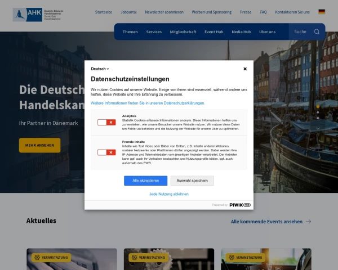The height and width of the screenshot is (270, 338).
Task: Click arrow next to Alle kommende Events ansehen
Action: click(x=308, y=222)
